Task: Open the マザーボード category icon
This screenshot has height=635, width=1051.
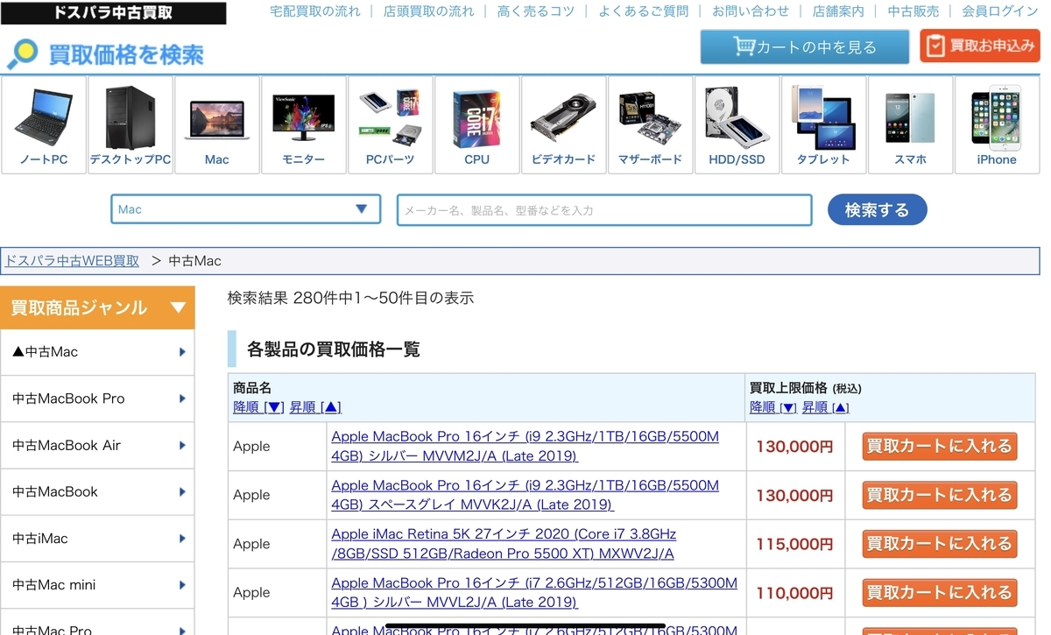Action: point(651,125)
